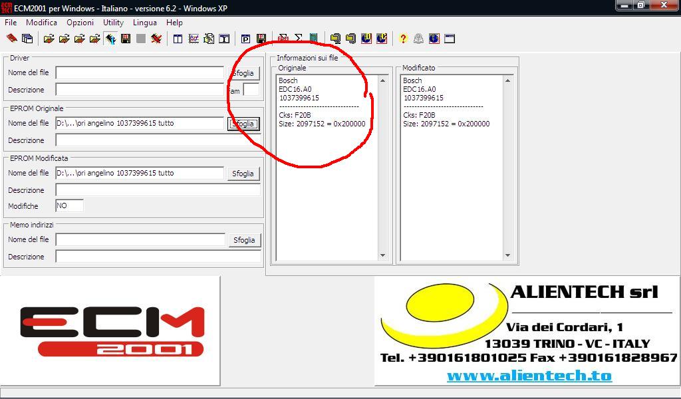Click the Sigma checksum toolbar icon

pyautogui.click(x=299, y=39)
